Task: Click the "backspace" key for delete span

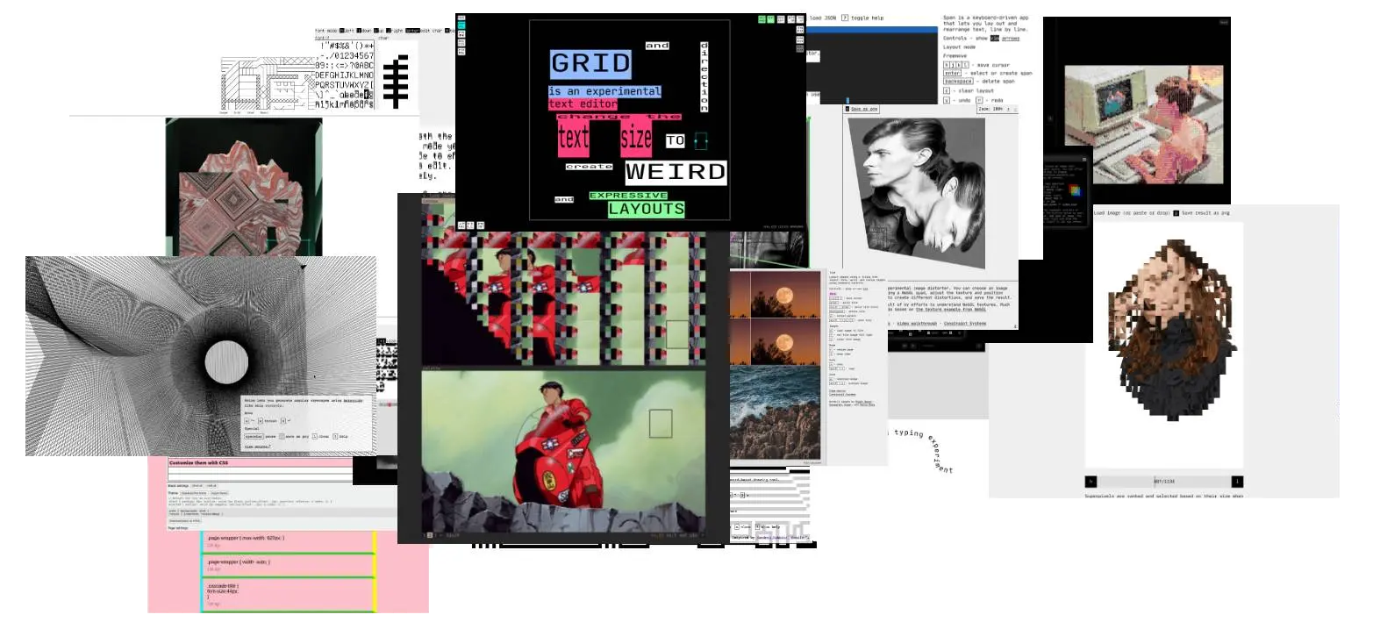Action: (x=956, y=82)
